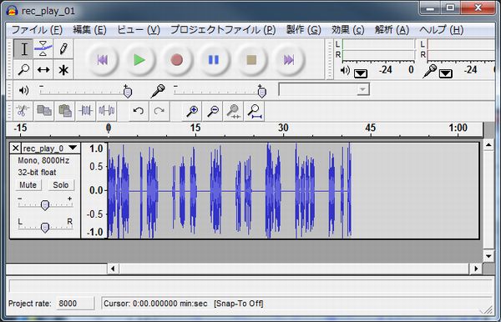This screenshot has width=501, height=322.
Task: Open the プロジェクトファイル (P) menu
Action: coord(223,30)
